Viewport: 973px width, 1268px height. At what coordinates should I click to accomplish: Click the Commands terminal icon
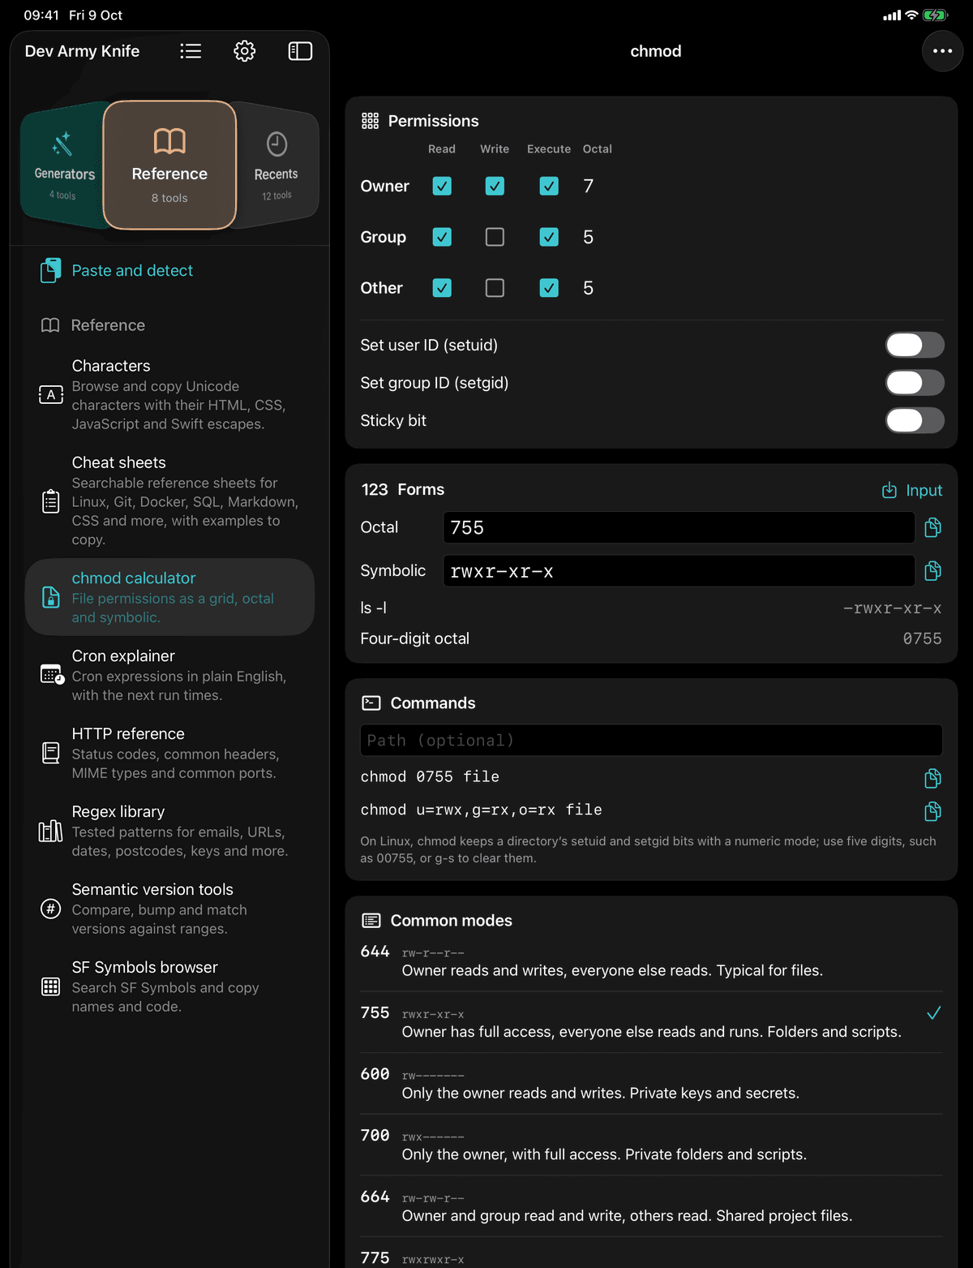point(371,703)
